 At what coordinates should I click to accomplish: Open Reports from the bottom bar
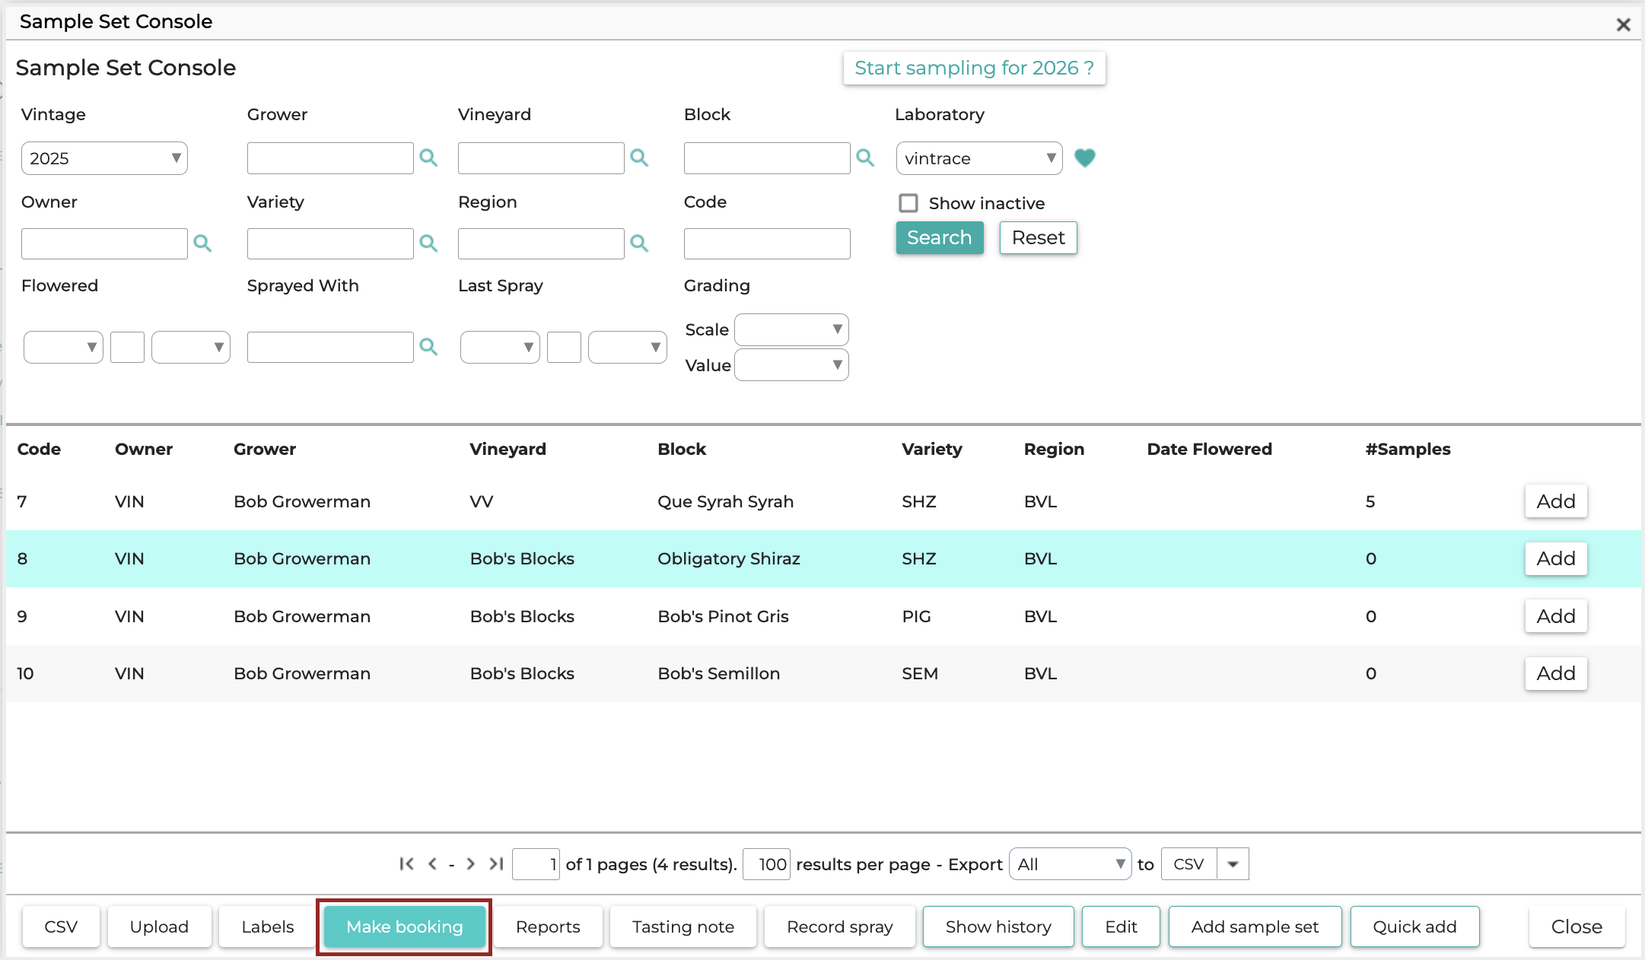pos(548,927)
